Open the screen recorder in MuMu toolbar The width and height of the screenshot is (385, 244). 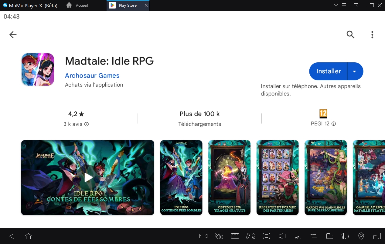tap(203, 236)
